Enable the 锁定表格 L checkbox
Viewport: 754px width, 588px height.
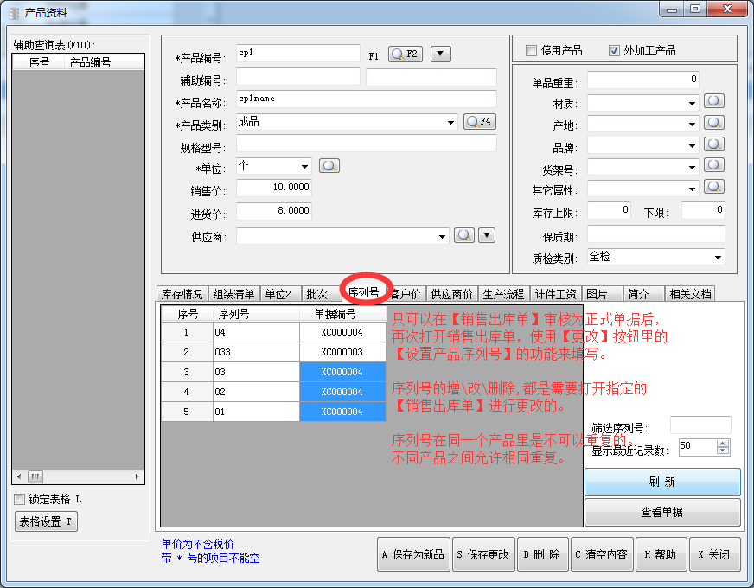pyautogui.click(x=19, y=499)
